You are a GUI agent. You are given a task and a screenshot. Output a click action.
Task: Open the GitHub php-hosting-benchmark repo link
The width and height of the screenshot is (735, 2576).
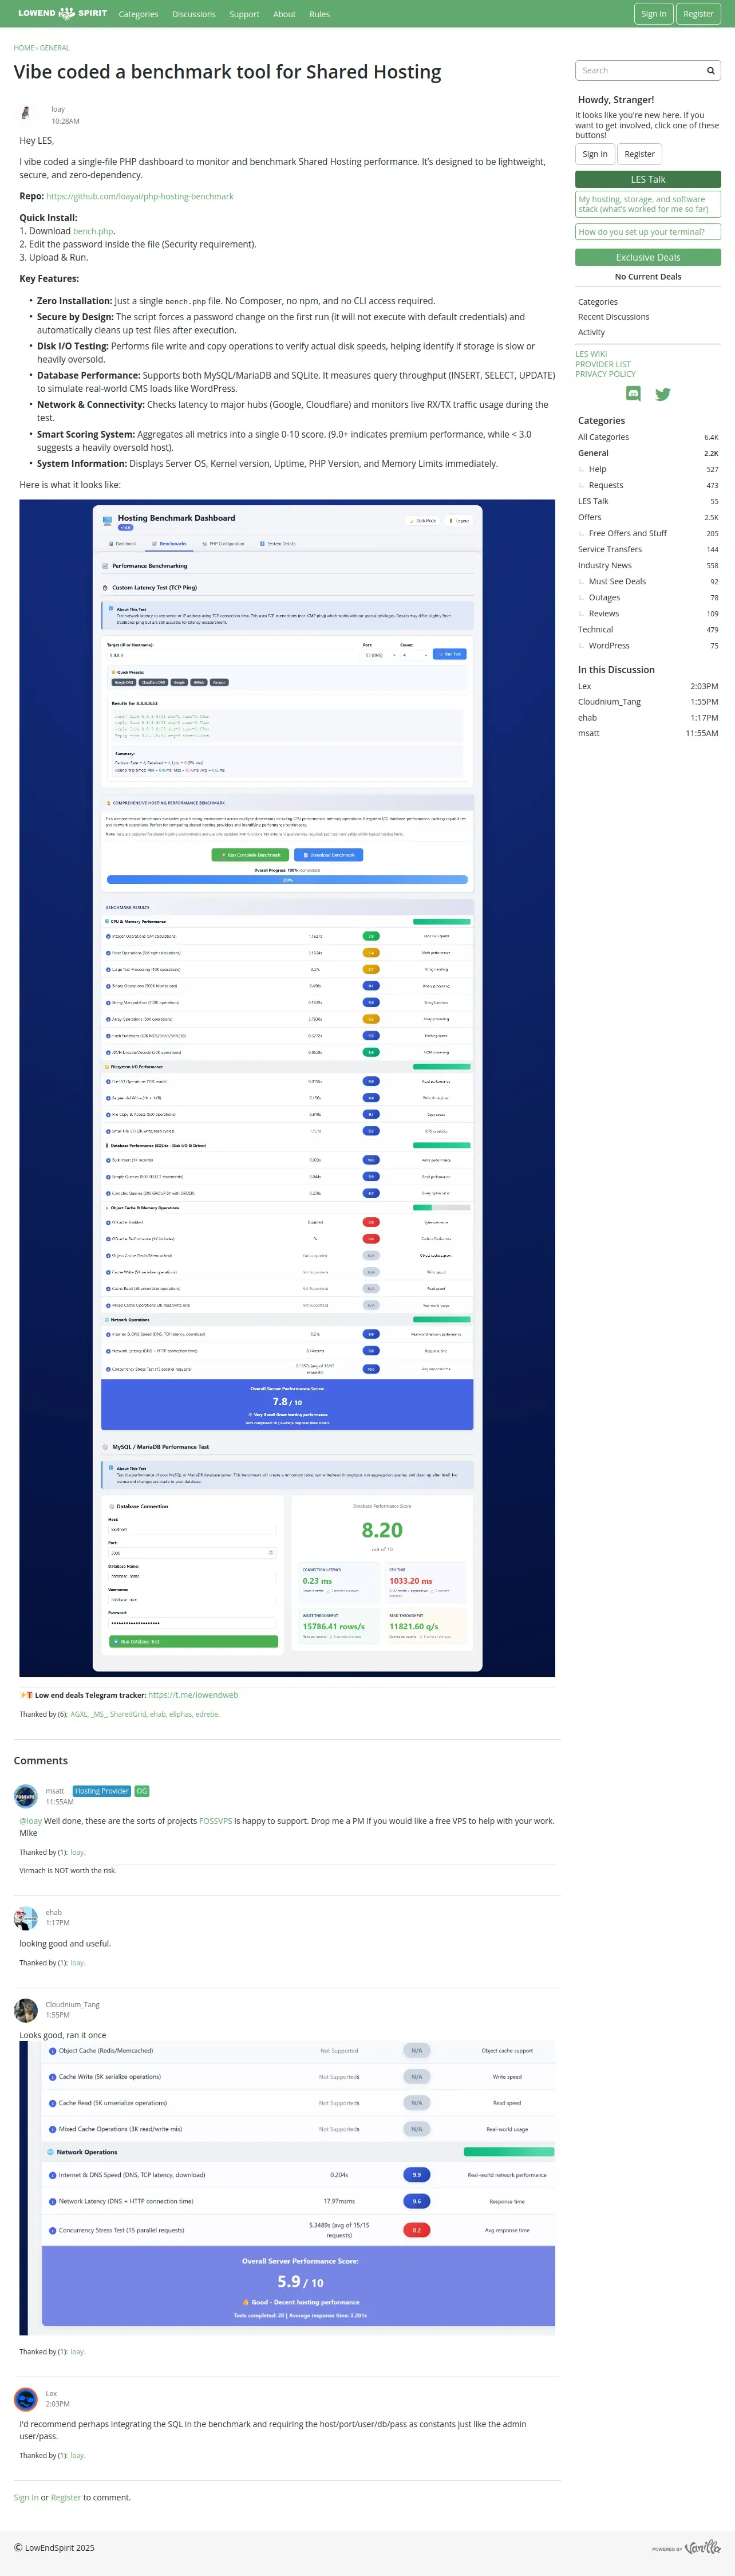tap(140, 196)
